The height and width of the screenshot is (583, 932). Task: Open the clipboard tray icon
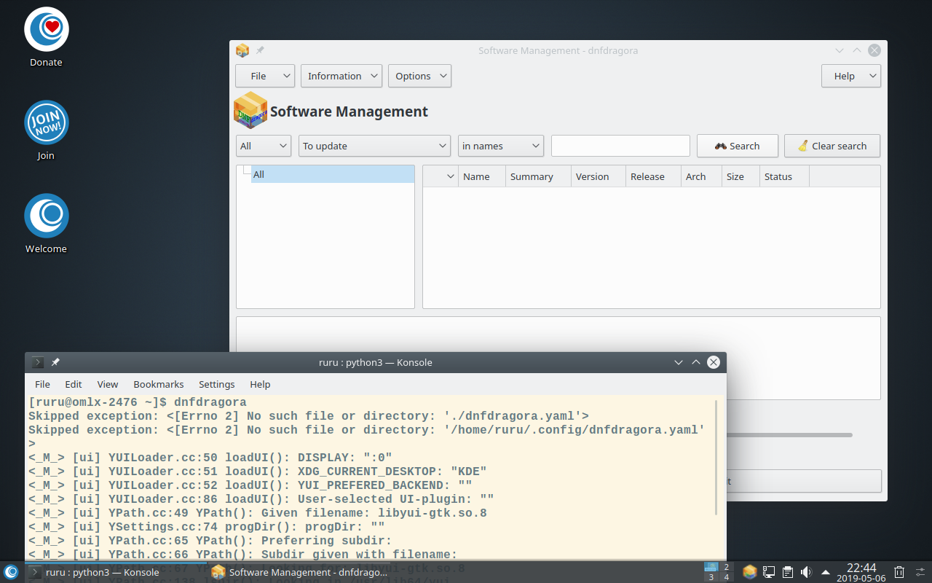coord(787,572)
